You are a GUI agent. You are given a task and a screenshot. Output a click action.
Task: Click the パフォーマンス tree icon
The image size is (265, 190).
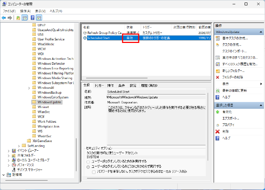[14, 165]
